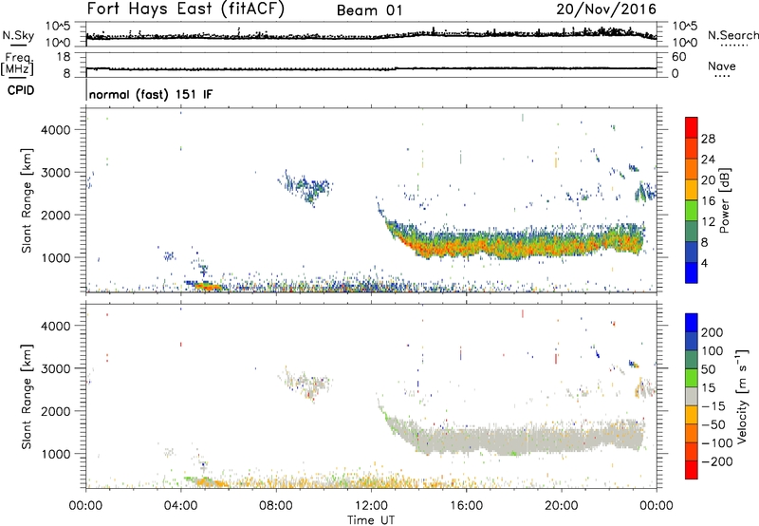Viewport: 759px width, 526px height.
Task: Click the 'Beam 01' label
Action: point(369,10)
